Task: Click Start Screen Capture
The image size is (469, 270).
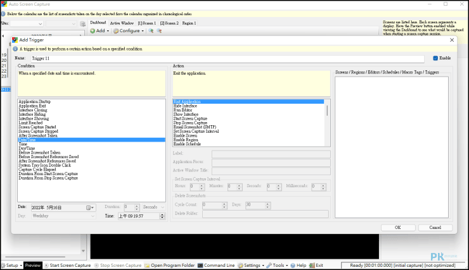Action: [67, 265]
